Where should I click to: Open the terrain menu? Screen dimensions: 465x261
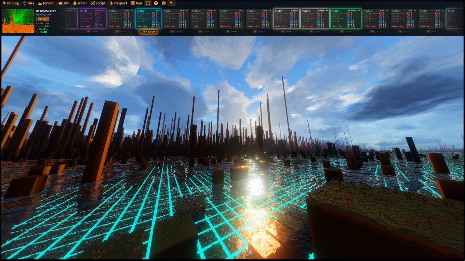[46, 3]
